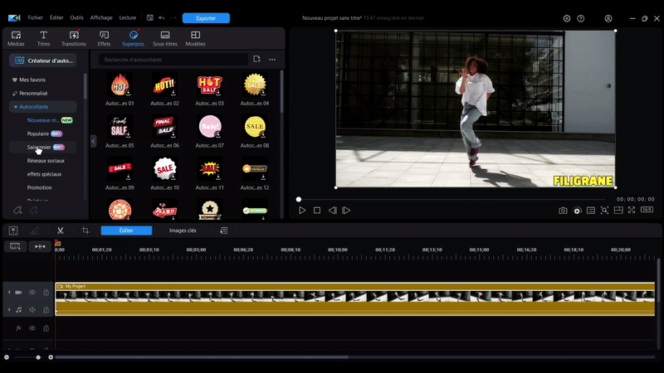Image resolution: width=664 pixels, height=373 pixels.
Task: Step to previous frame
Action: [333, 211]
